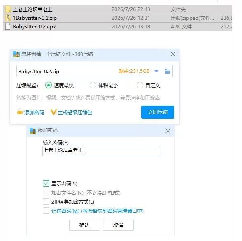Uncheck the 显示密码(S) checkbox
The image size is (242, 241).
(x=46, y=183)
